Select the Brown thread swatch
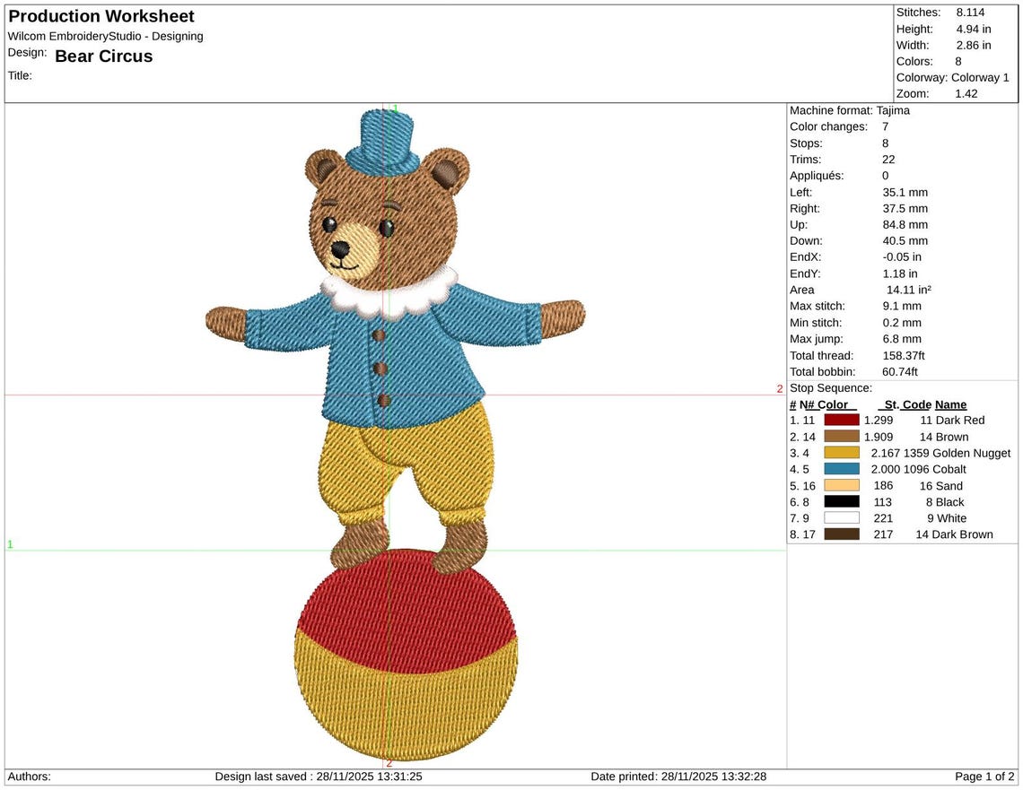1023x790 pixels. (x=842, y=437)
